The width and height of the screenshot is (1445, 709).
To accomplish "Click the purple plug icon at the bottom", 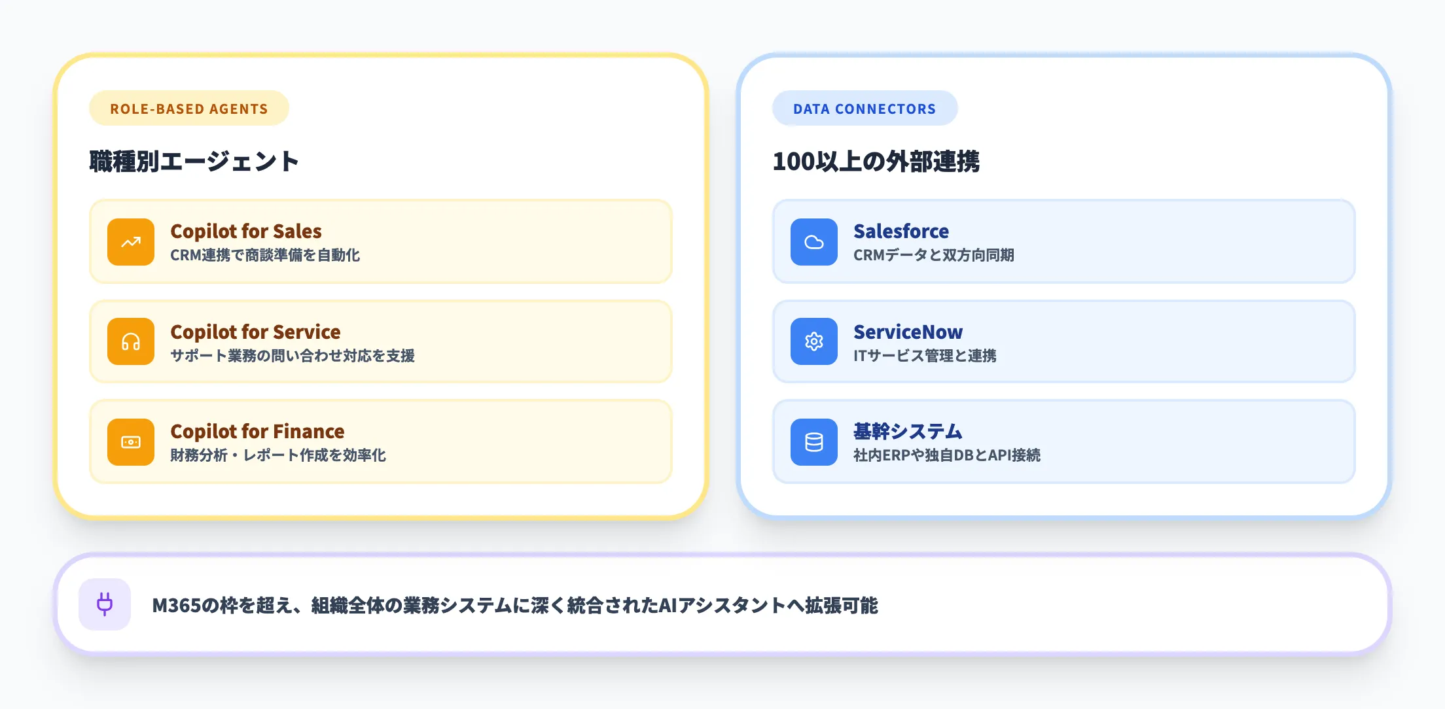I will 105,606.
